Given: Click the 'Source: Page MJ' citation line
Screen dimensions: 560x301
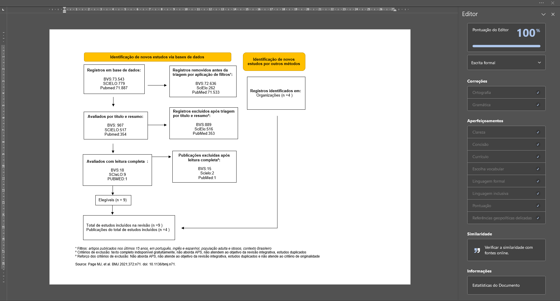Looking at the screenshot, I should point(125,264).
